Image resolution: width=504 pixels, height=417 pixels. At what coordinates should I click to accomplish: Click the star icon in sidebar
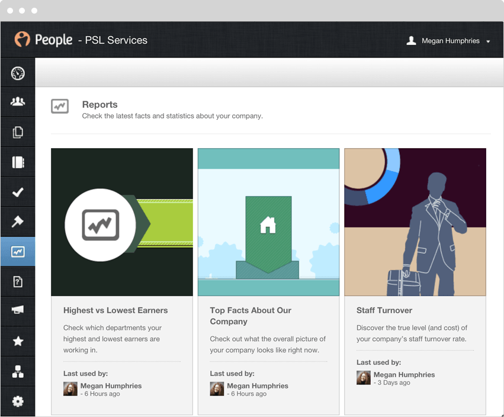tap(18, 341)
